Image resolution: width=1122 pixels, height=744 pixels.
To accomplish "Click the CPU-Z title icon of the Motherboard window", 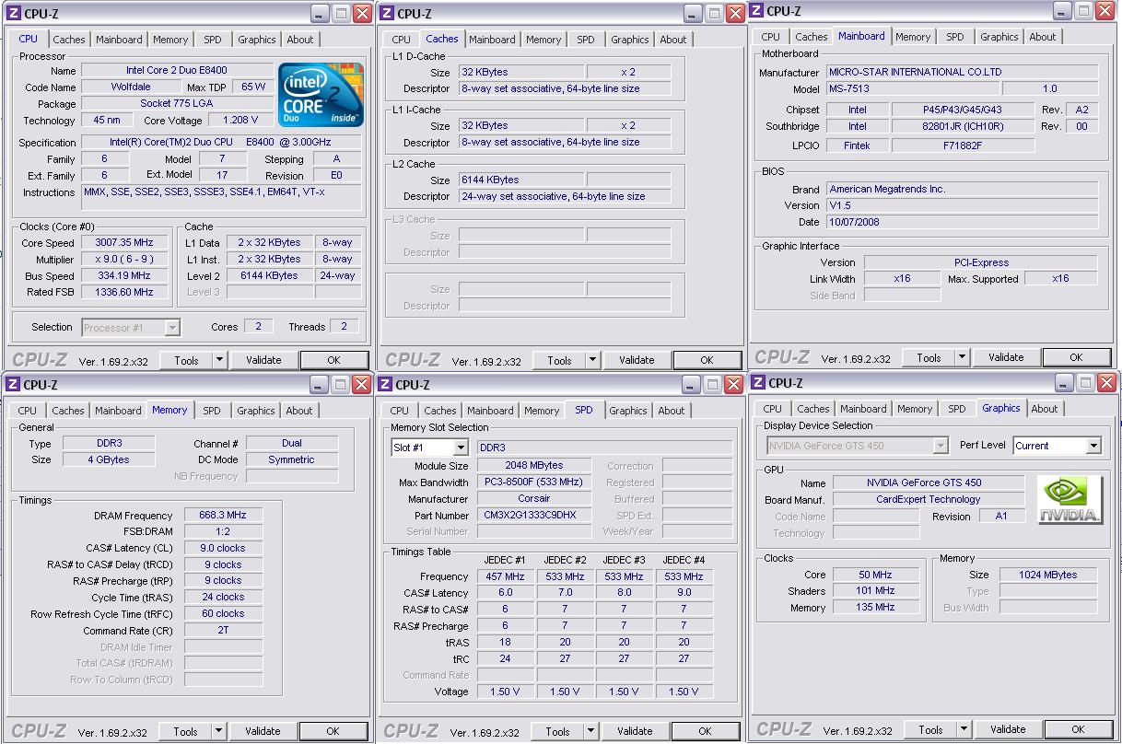I will point(756,11).
